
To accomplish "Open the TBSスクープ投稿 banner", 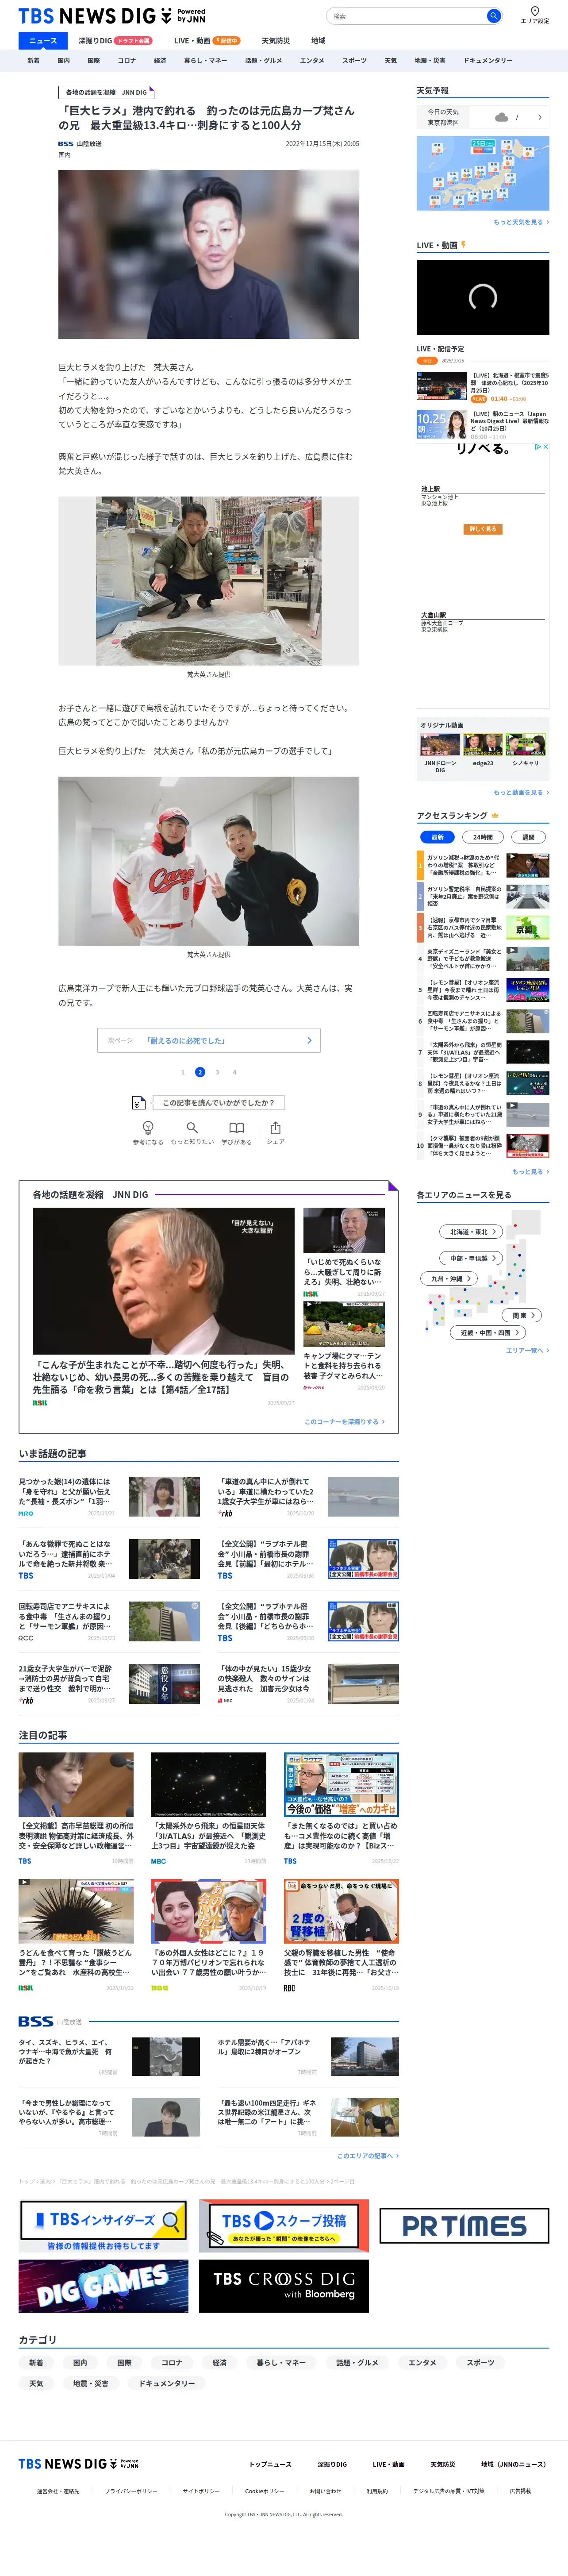I will [x=284, y=2225].
